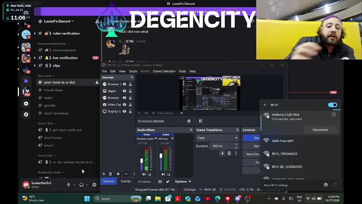Collapse the Main Area category
Viewport: 362px width, 204px height.
click(46, 76)
